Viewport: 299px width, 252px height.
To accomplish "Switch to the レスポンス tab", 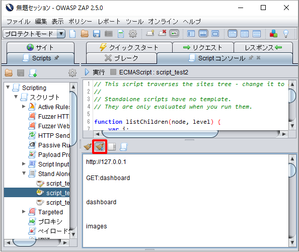I will (x=263, y=47).
